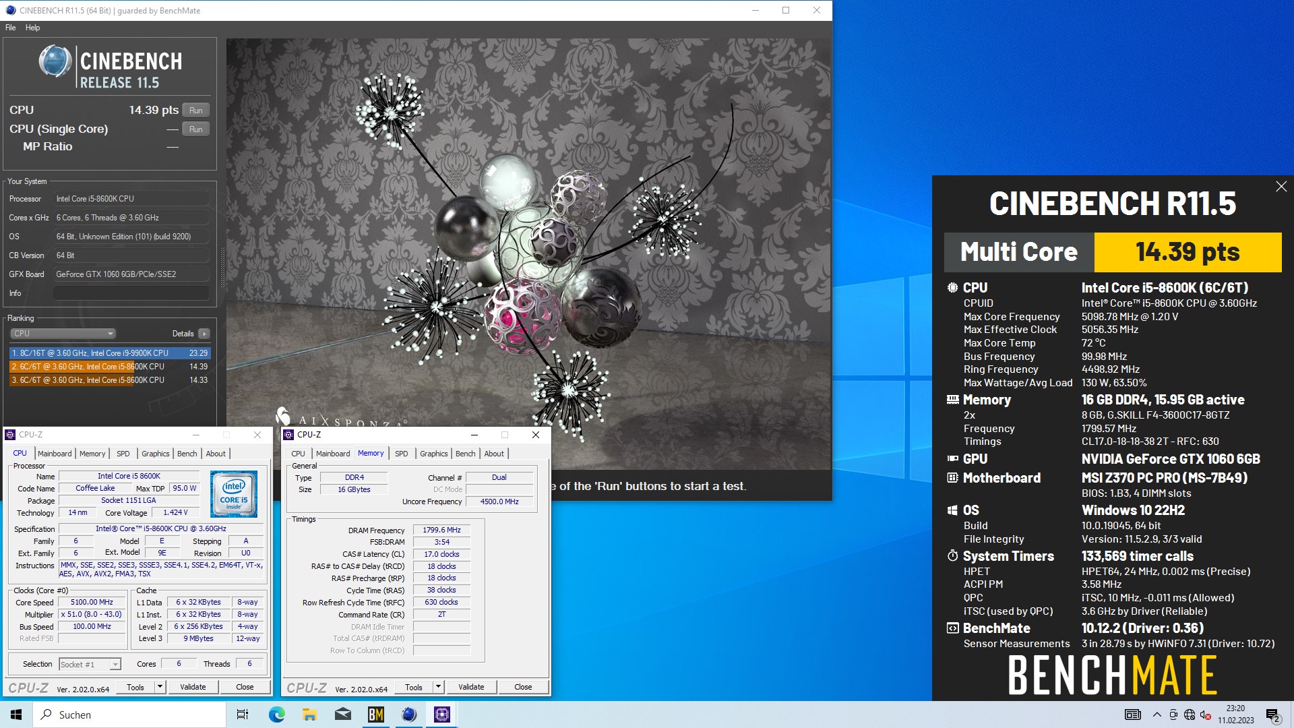The width and height of the screenshot is (1294, 728).
Task: Open muted volume tray icon
Action: click(1206, 715)
